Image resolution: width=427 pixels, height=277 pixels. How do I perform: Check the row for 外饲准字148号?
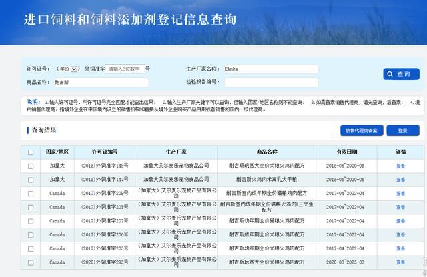pos(31,166)
